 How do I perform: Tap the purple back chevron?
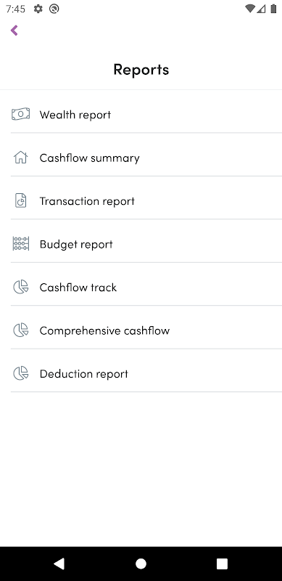14,31
